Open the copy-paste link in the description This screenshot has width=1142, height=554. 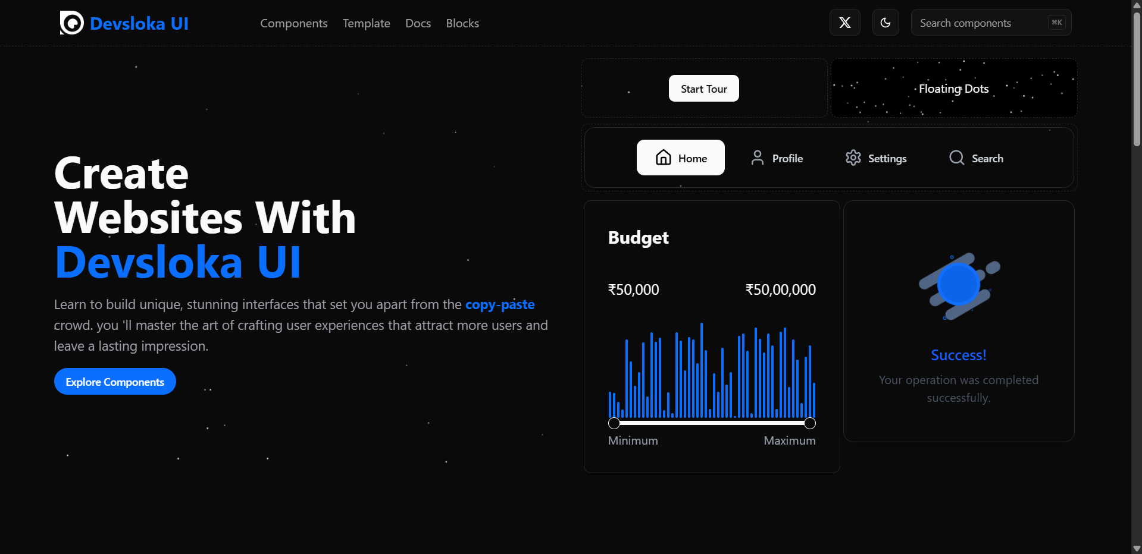[499, 304]
